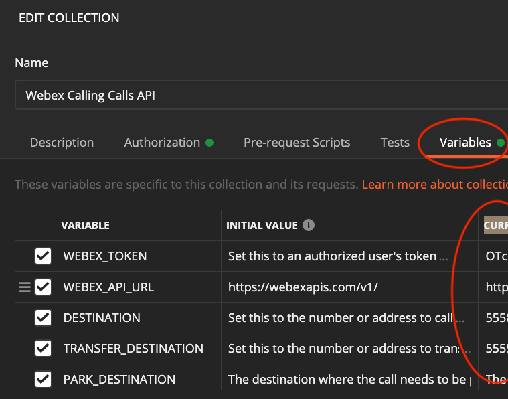Open the Learn more about collection link
Image resolution: width=508 pixels, height=399 pixels.
[435, 184]
